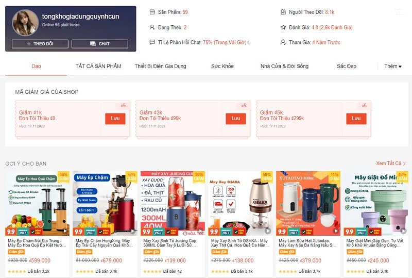Follow shop with the THEO DÕI button
The image size is (412, 278).
pos(40,44)
